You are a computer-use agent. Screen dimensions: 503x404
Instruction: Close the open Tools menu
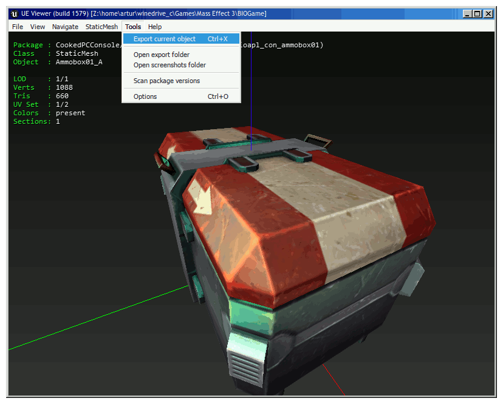(133, 27)
